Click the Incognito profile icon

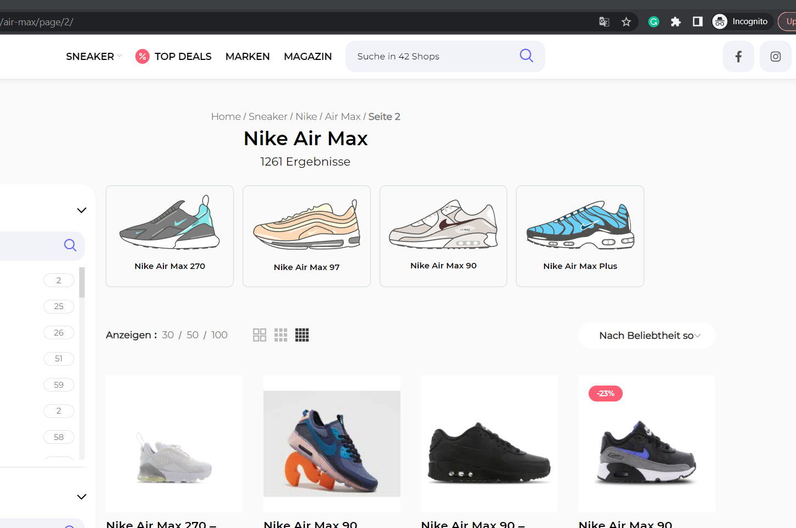point(720,21)
